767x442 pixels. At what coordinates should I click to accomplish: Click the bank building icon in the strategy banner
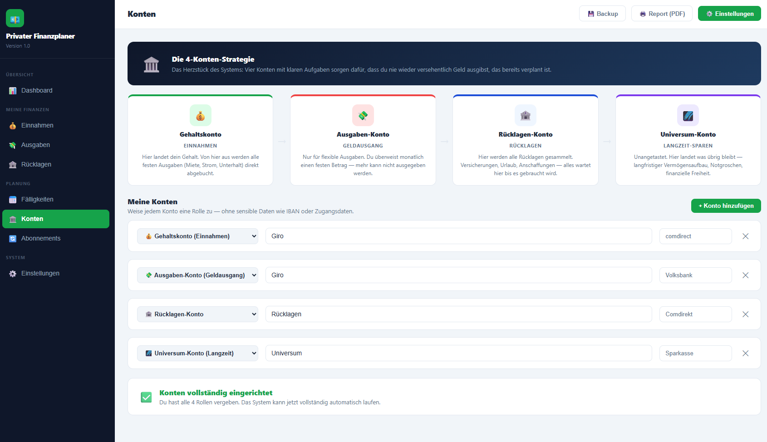[152, 64]
